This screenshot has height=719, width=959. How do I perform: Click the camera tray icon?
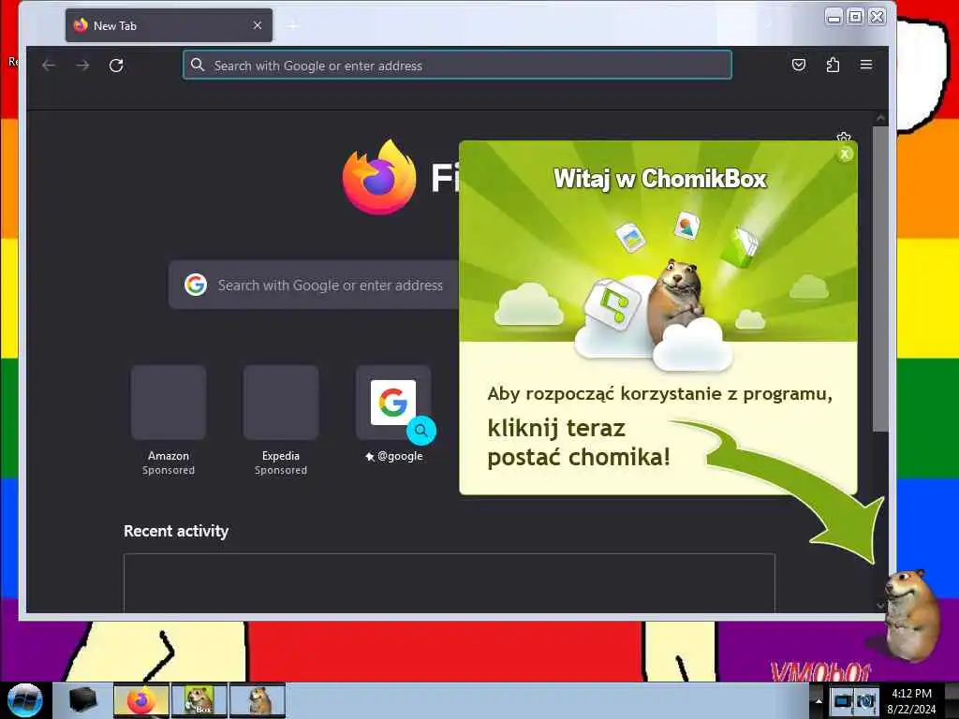(866, 700)
